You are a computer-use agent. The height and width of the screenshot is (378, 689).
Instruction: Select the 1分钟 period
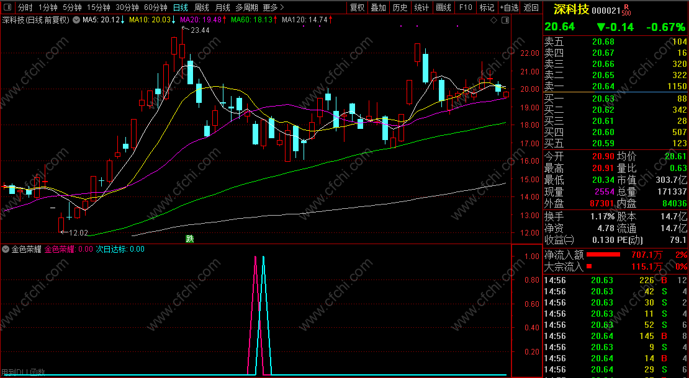[x=48, y=7]
